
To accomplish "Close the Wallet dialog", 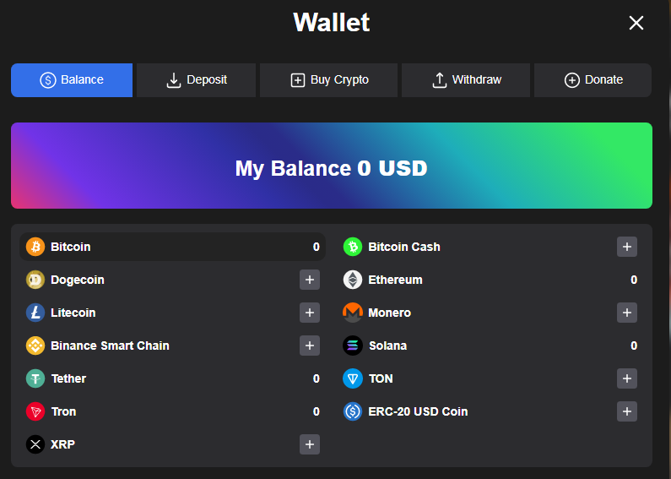I will tap(636, 23).
